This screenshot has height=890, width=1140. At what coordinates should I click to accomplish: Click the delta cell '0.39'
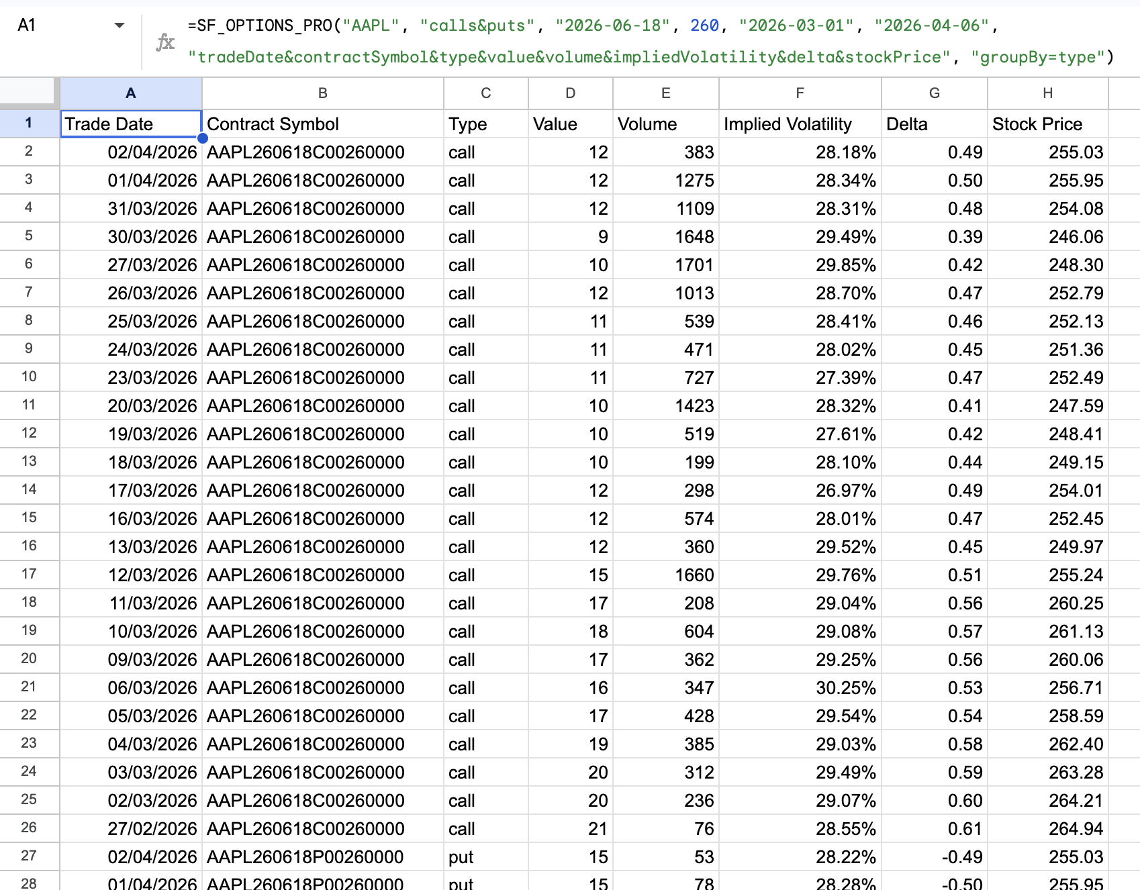coord(935,237)
